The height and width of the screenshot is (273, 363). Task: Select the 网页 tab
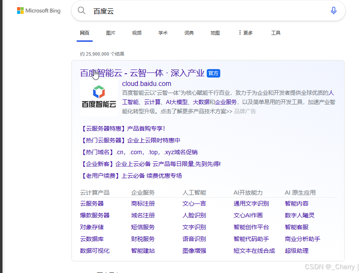(85, 33)
